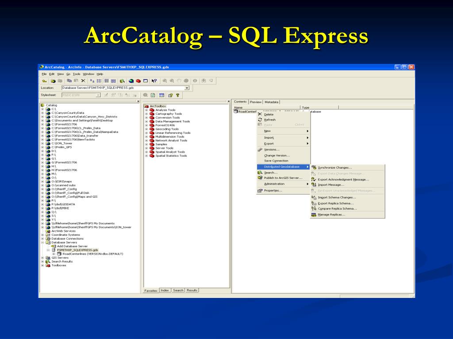Switch to Large Icons view
The width and height of the screenshot is (453, 339).
[x=92, y=81]
